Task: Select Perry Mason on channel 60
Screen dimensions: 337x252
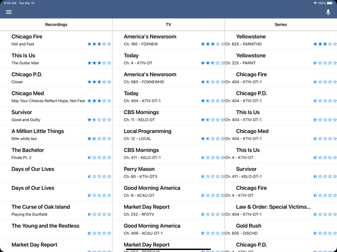Action: click(168, 172)
